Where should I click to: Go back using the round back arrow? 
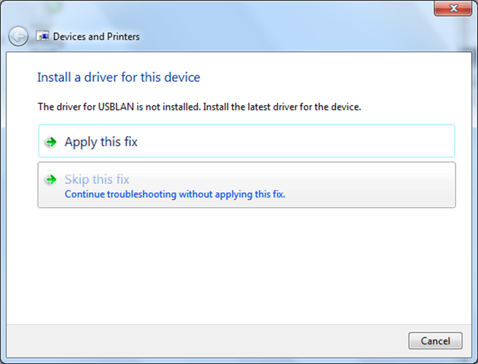pyautogui.click(x=18, y=36)
